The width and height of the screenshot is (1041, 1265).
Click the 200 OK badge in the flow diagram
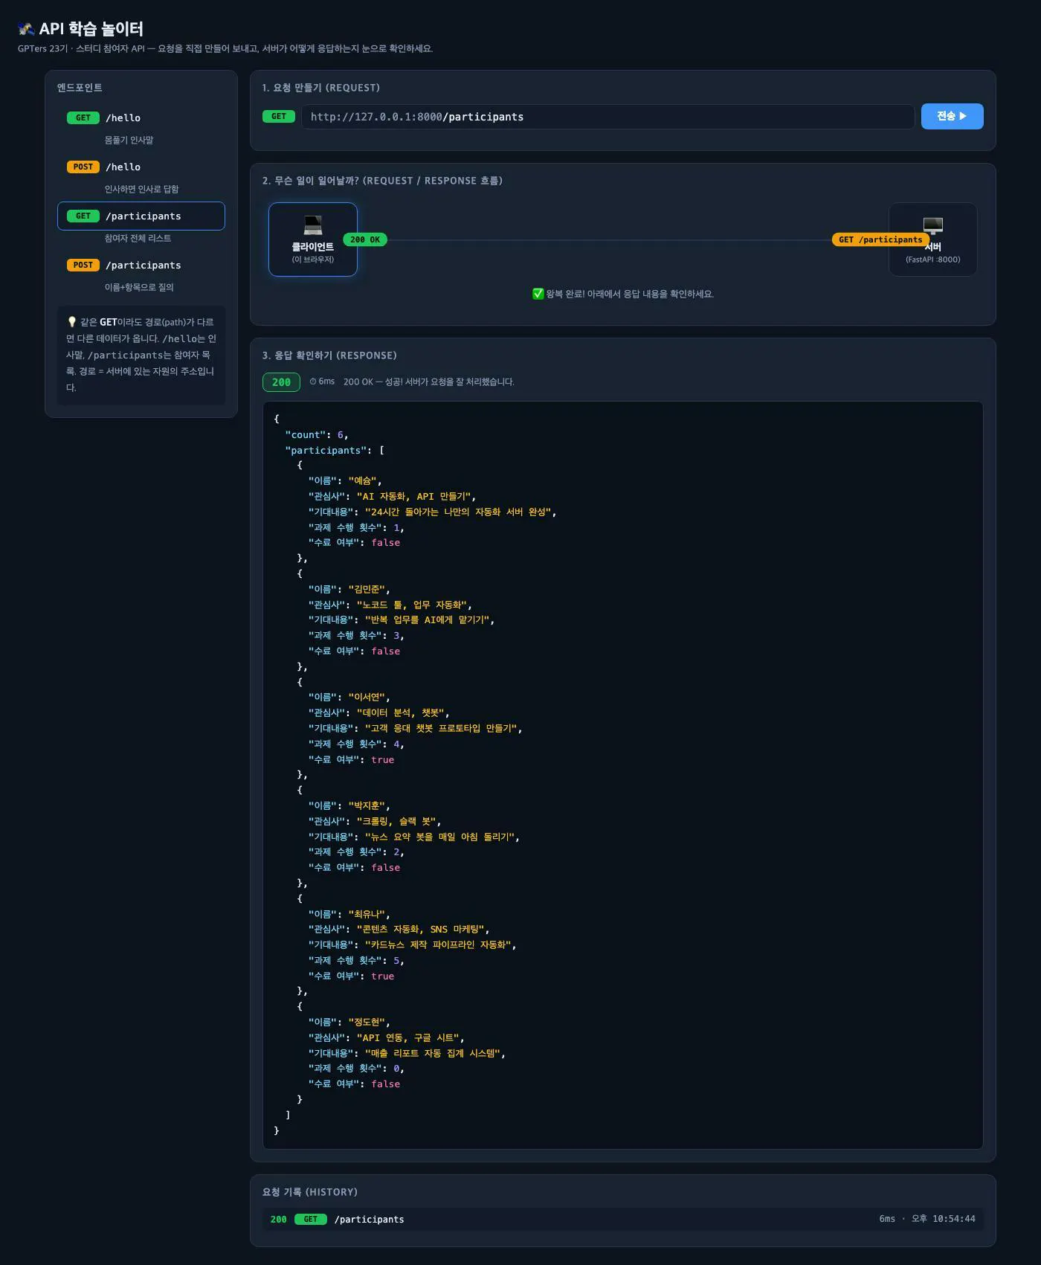365,239
